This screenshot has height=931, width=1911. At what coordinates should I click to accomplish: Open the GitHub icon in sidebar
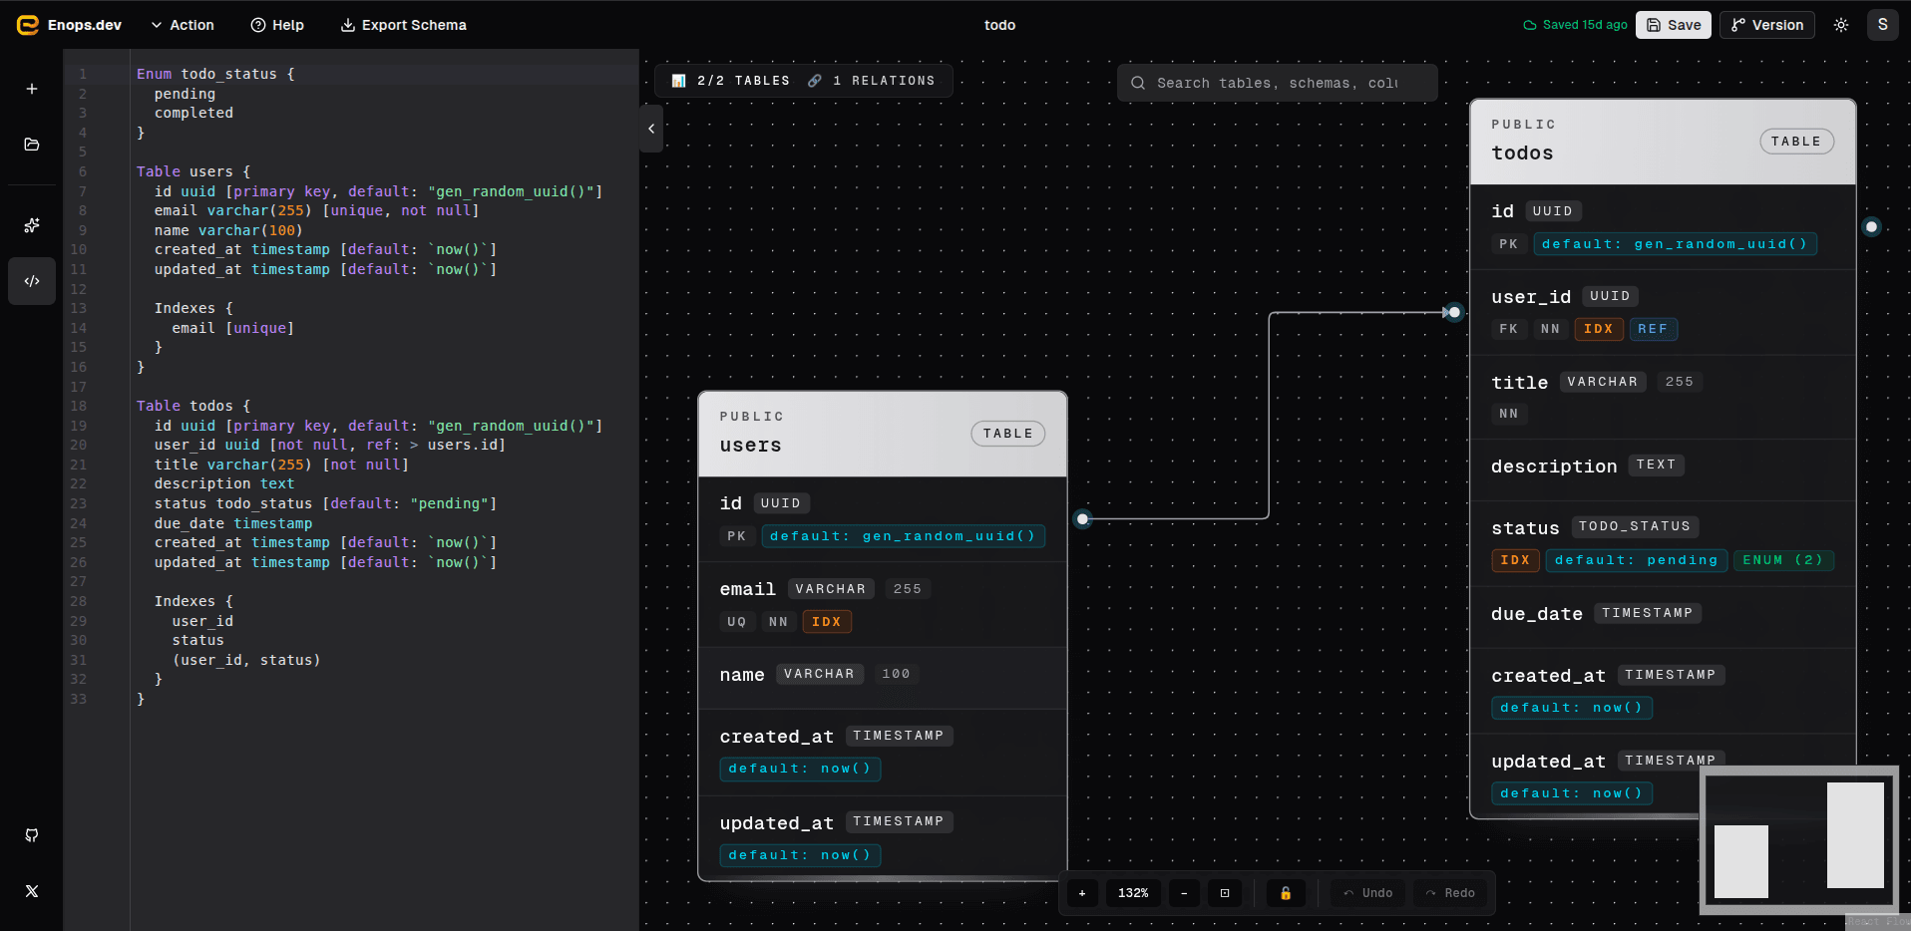32,835
